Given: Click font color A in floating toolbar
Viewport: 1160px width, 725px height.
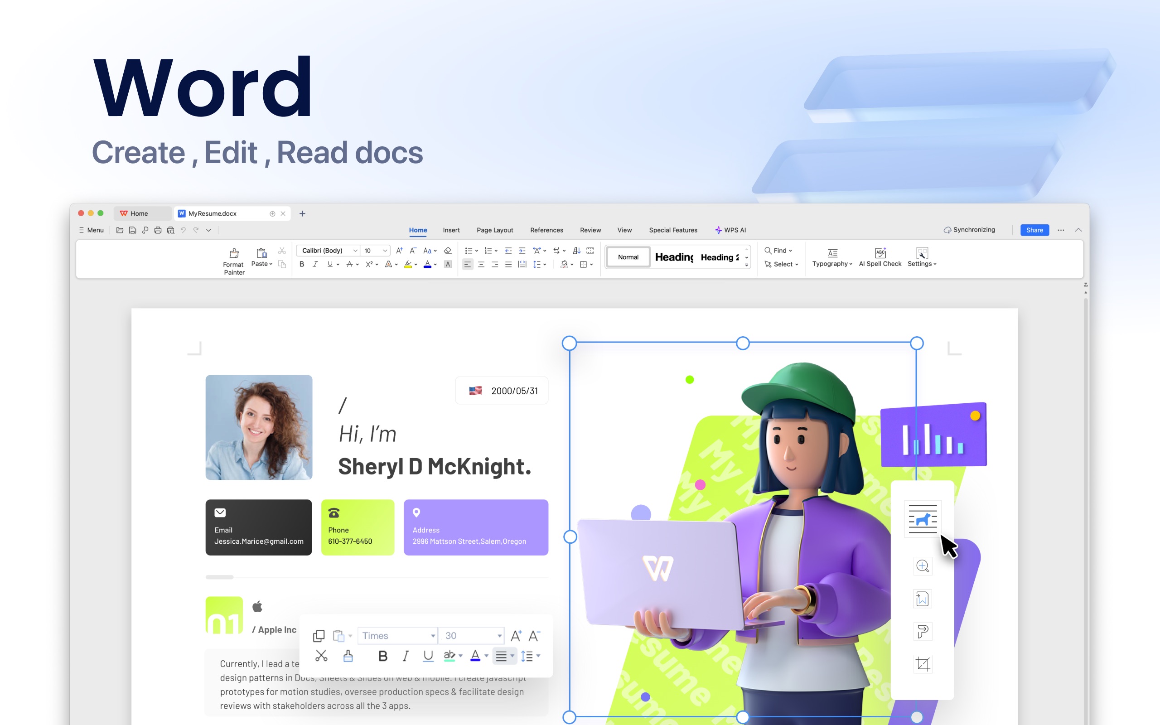Looking at the screenshot, I should pos(475,656).
